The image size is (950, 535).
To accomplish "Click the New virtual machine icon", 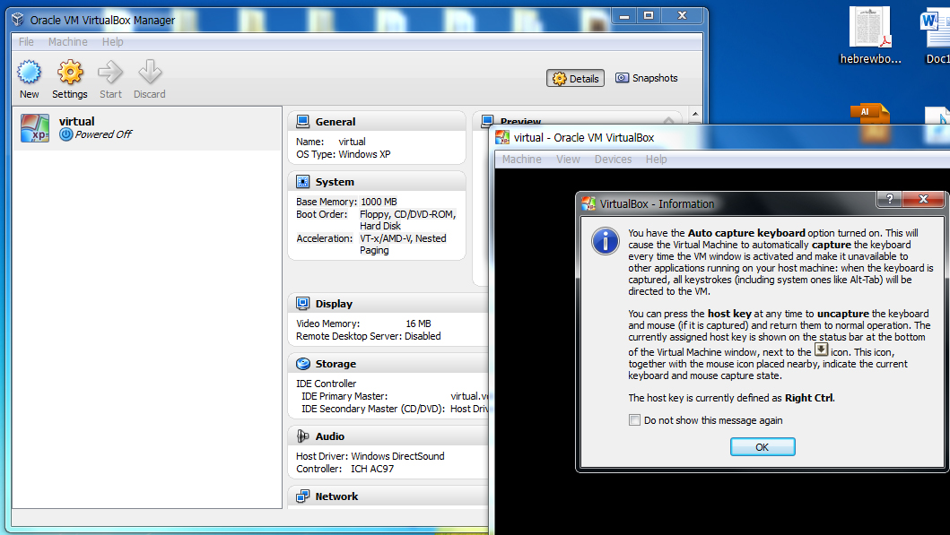I will (29, 72).
